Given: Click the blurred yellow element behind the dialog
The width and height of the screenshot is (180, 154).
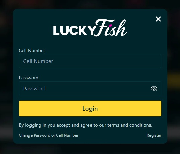Looking at the screenshot, I should [174, 79].
